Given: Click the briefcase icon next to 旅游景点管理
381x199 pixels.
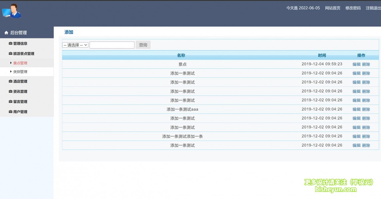Looking at the screenshot, I should coord(11,54).
